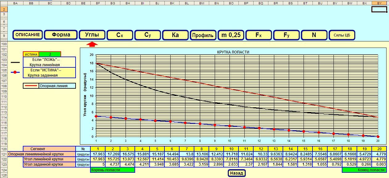Click the Назад back button
389x178 pixels.
point(237,173)
